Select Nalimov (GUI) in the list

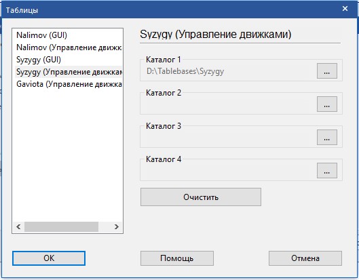[69, 35]
